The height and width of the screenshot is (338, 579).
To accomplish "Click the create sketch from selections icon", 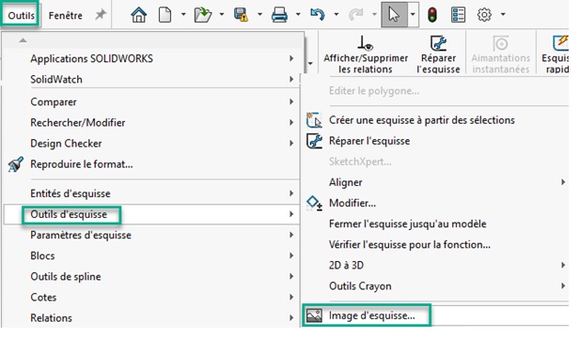I will 314,120.
